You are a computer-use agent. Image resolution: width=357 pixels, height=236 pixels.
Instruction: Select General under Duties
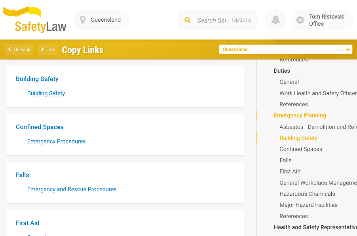289,82
